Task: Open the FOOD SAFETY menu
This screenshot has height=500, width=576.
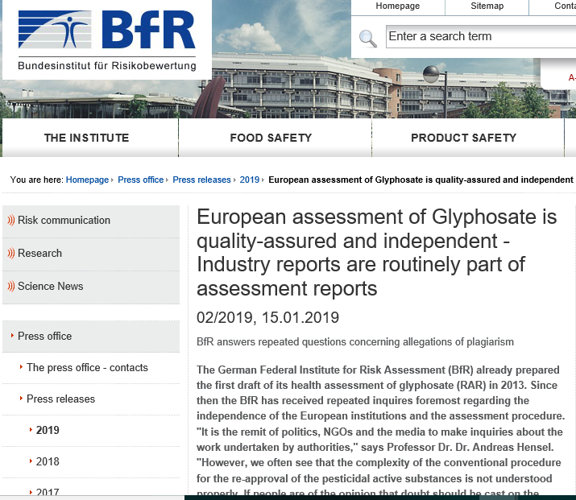Action: tap(271, 138)
